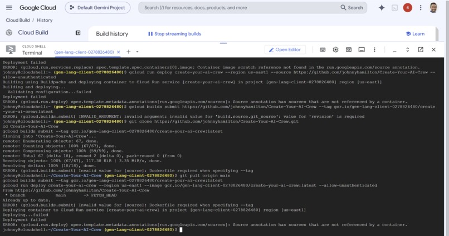449x236 pixels.
Task: Open the main navigation hamburger menu
Action: pos(9,8)
